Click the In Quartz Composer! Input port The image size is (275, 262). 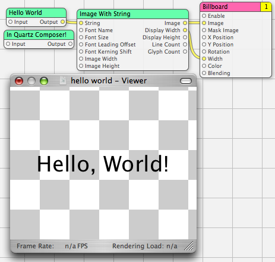(x=8, y=44)
